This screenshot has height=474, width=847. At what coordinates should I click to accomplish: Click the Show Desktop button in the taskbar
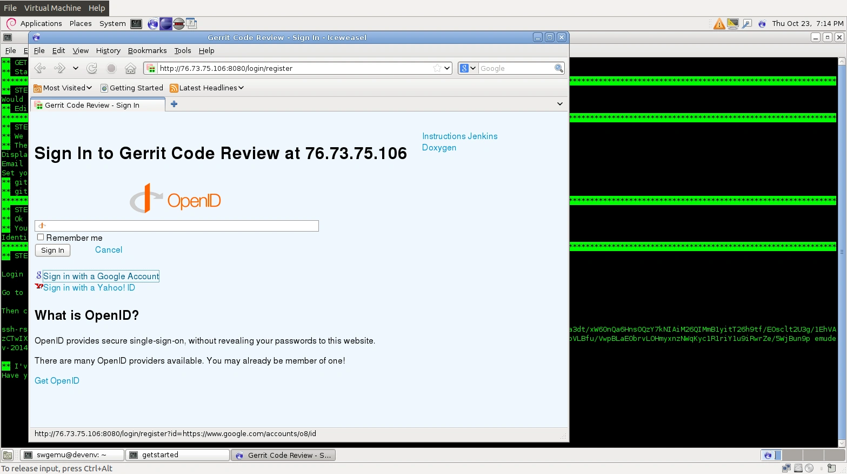[8, 455]
